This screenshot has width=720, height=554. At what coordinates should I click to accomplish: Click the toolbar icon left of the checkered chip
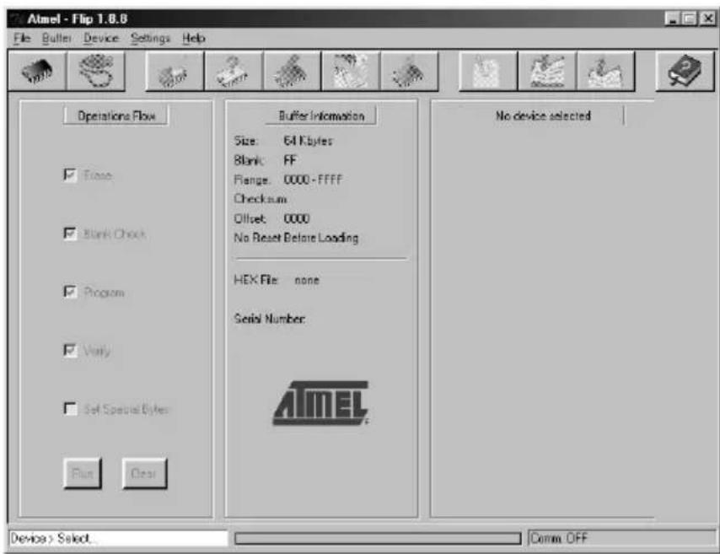[234, 71]
